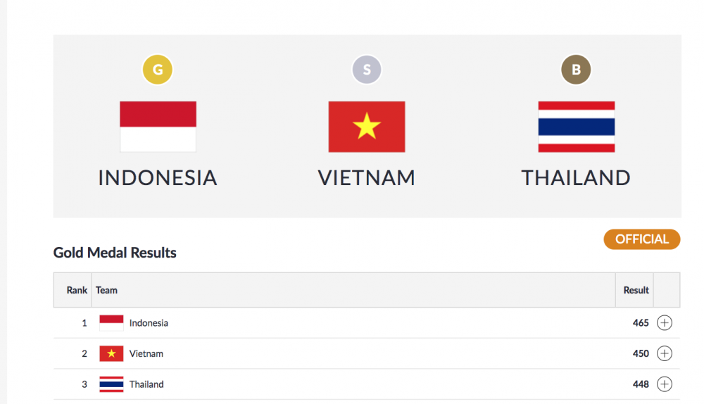704x404 pixels.
Task: Click the orange OFFICIAL badge
Action: [x=642, y=239]
